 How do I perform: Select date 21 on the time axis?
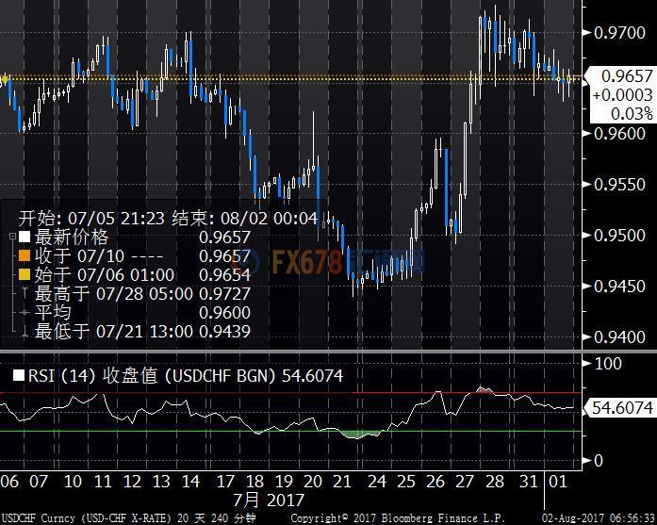coord(345,481)
